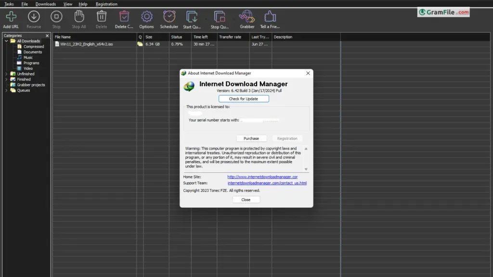This screenshot has width=493, height=277.
Task: Sort by Last Try column header
Action: [x=260, y=37]
